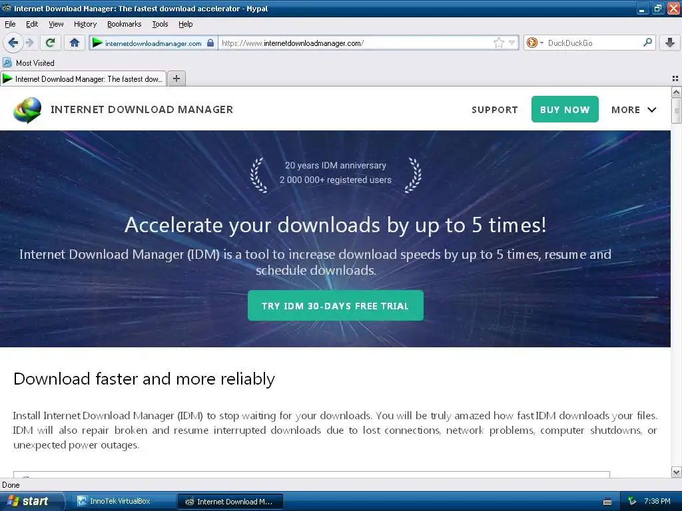Click TRY IDM 30-DAYS FREE TRIAL button
This screenshot has height=511, width=682.
pos(336,305)
